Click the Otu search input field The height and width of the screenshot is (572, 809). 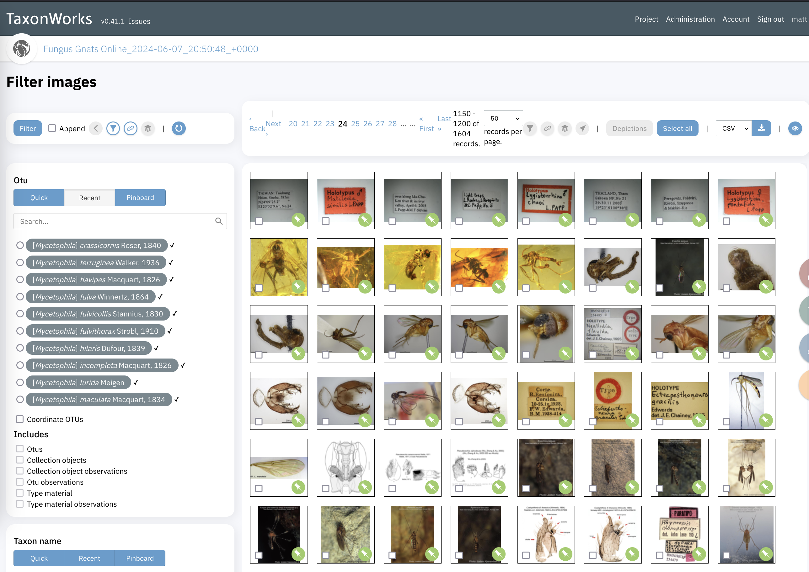click(120, 221)
